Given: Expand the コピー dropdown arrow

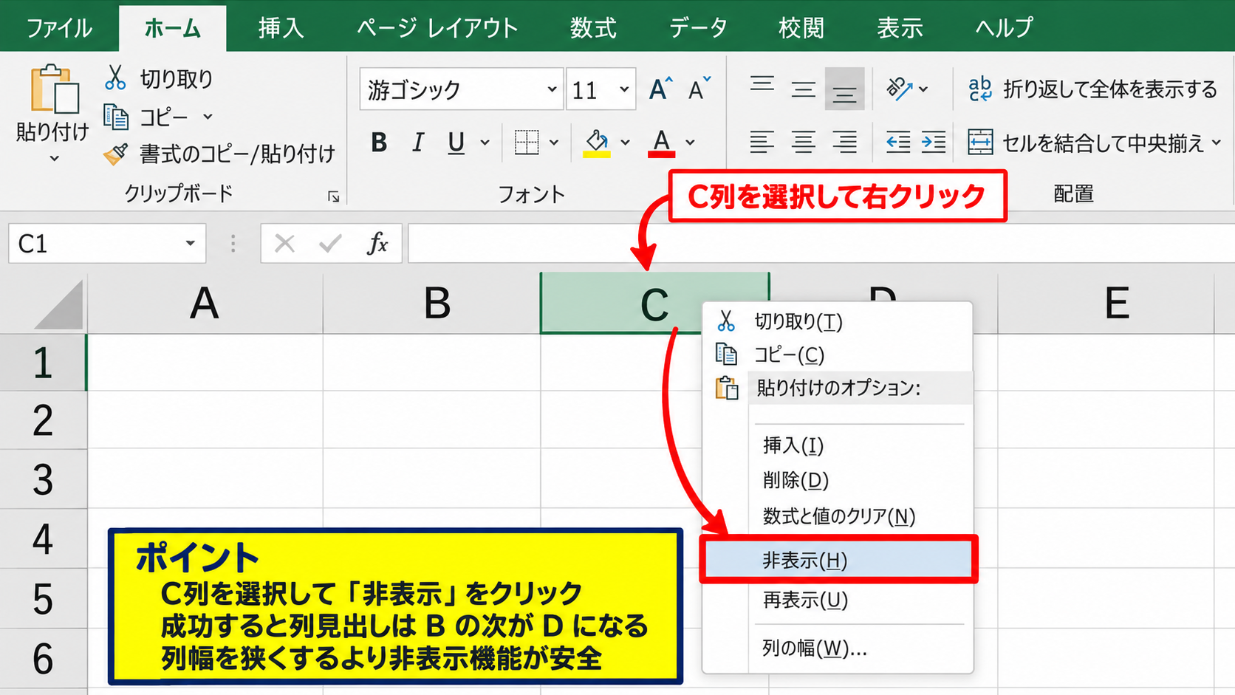Looking at the screenshot, I should pyautogui.click(x=208, y=117).
